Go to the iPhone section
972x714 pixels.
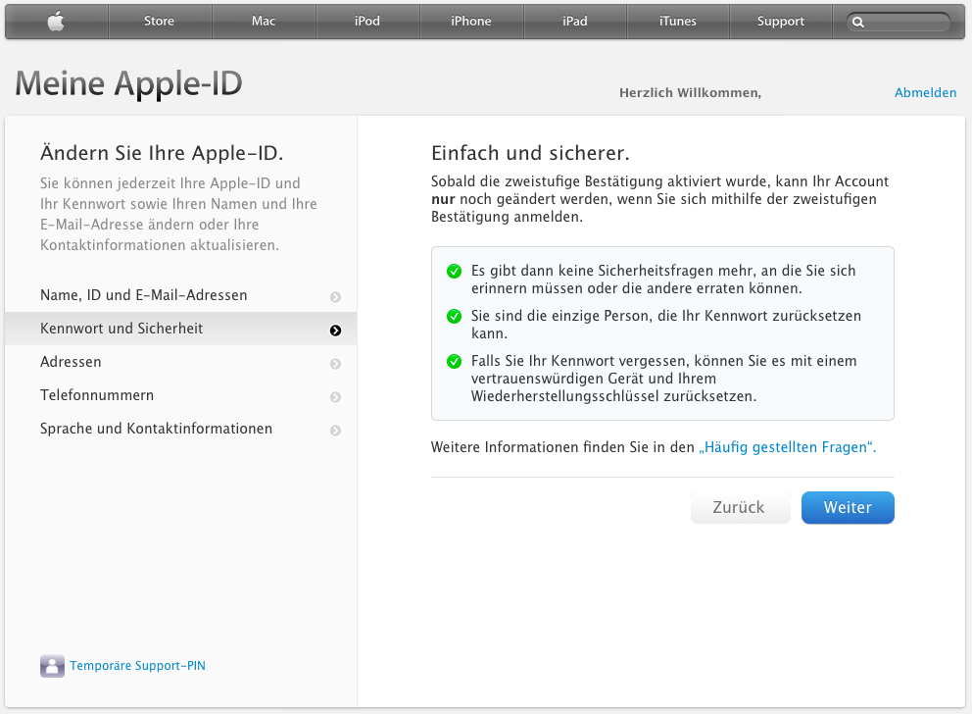point(471,22)
